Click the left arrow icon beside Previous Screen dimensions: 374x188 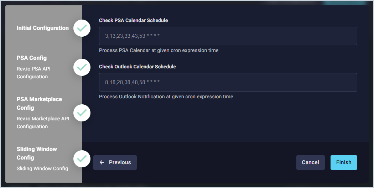[102, 162]
